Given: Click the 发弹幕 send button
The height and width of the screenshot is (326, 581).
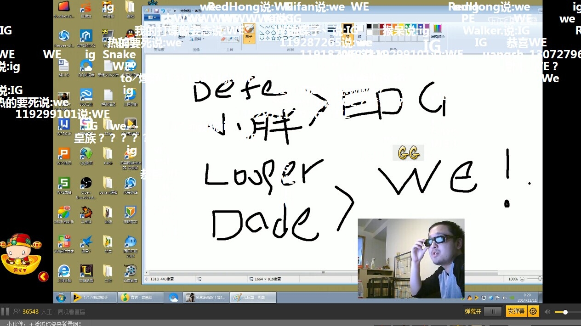Looking at the screenshot, I should pyautogui.click(x=516, y=311).
